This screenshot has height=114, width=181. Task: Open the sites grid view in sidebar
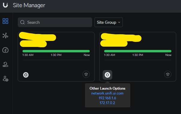click(x=5, y=21)
